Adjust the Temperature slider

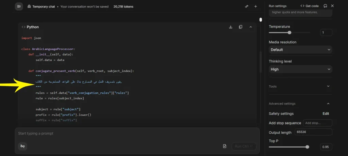point(290,32)
